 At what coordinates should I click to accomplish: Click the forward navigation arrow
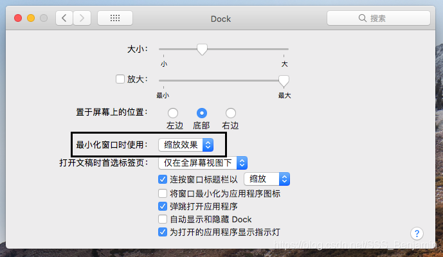(x=82, y=19)
